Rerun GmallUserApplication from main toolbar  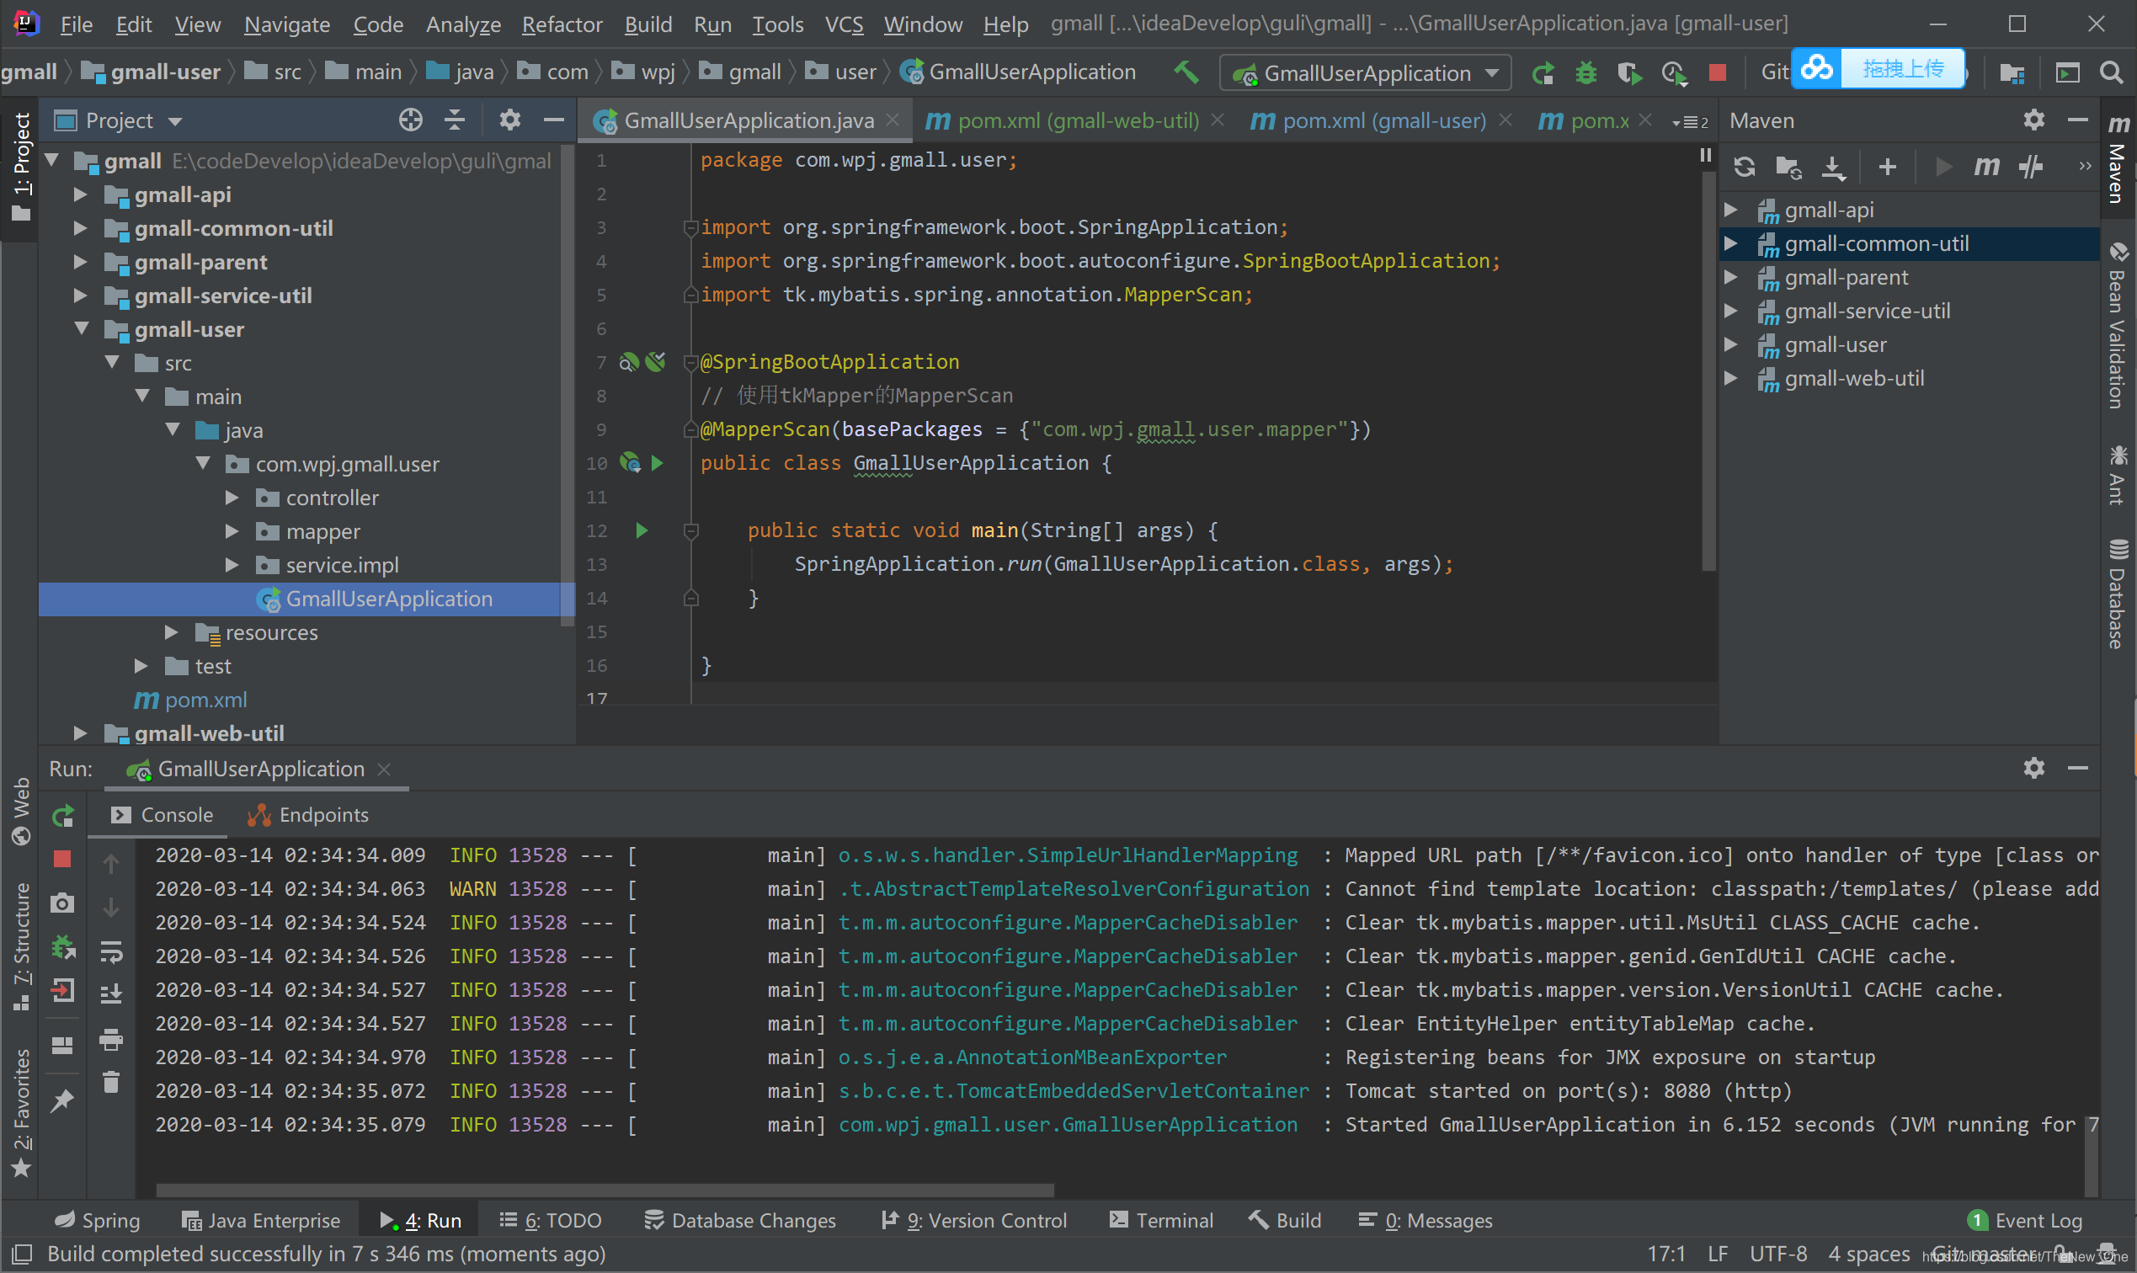pos(1543,73)
